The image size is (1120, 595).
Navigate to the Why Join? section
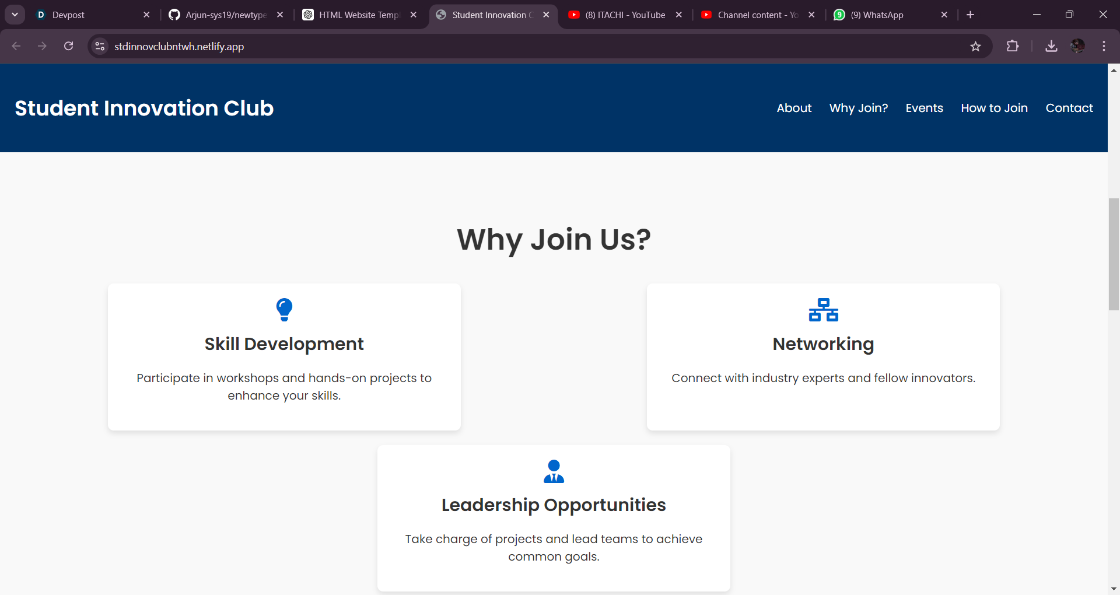click(x=859, y=108)
